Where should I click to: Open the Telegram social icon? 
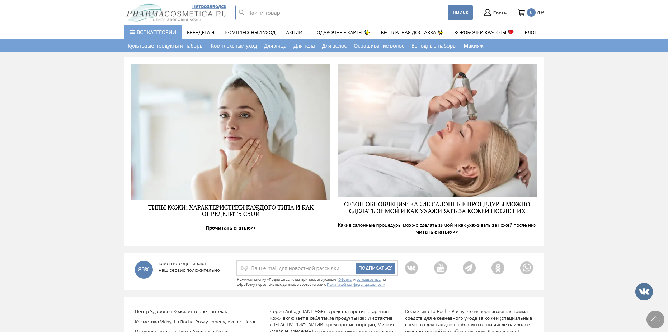point(469,268)
